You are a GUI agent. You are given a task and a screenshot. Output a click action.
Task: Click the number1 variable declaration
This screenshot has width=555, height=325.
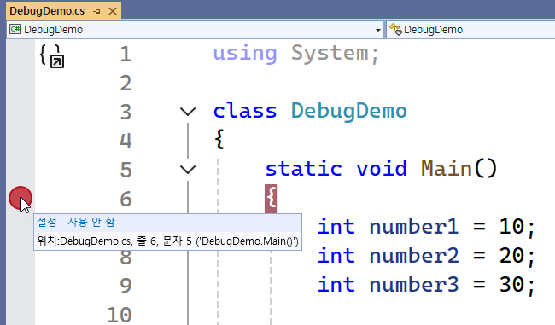click(x=414, y=227)
